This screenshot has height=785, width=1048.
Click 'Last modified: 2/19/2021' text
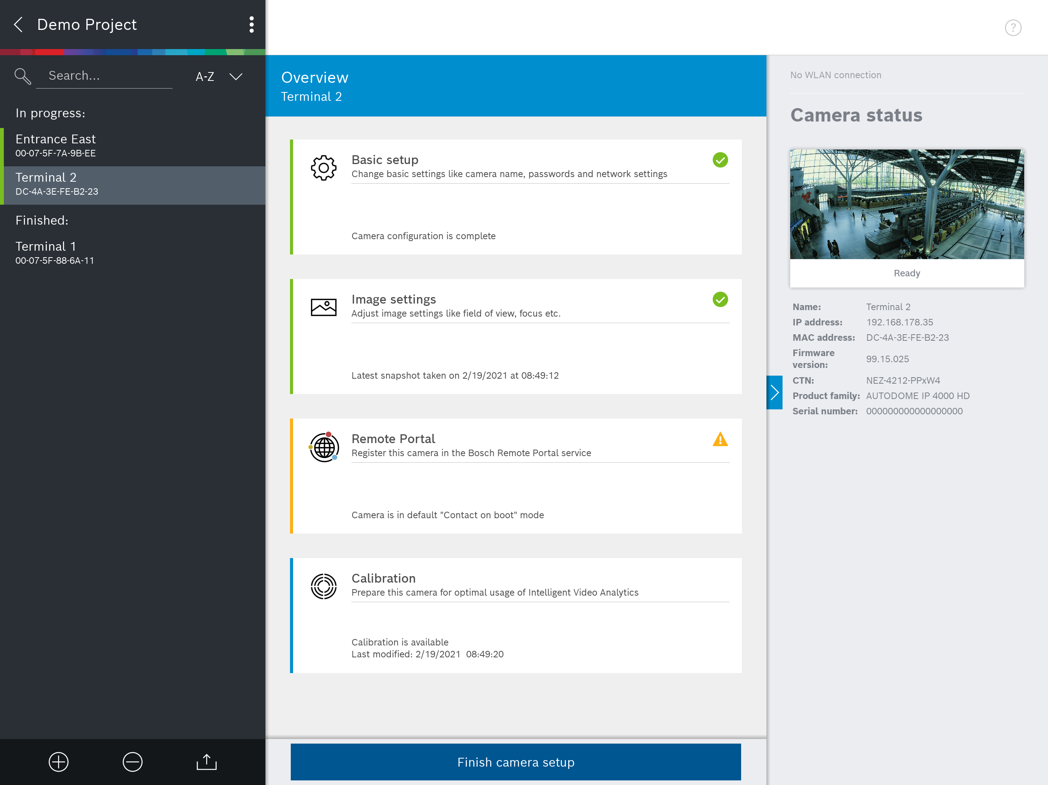click(x=427, y=654)
